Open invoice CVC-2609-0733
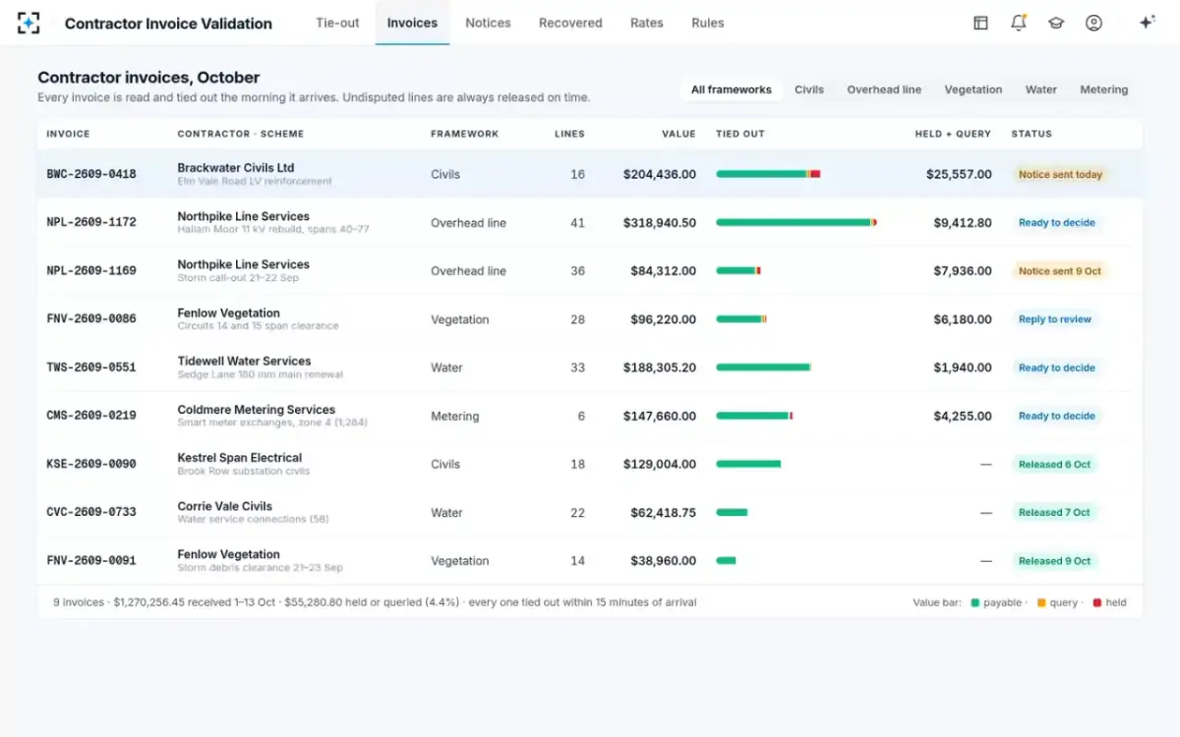Screen dimensions: 1180x737 (x=91, y=512)
